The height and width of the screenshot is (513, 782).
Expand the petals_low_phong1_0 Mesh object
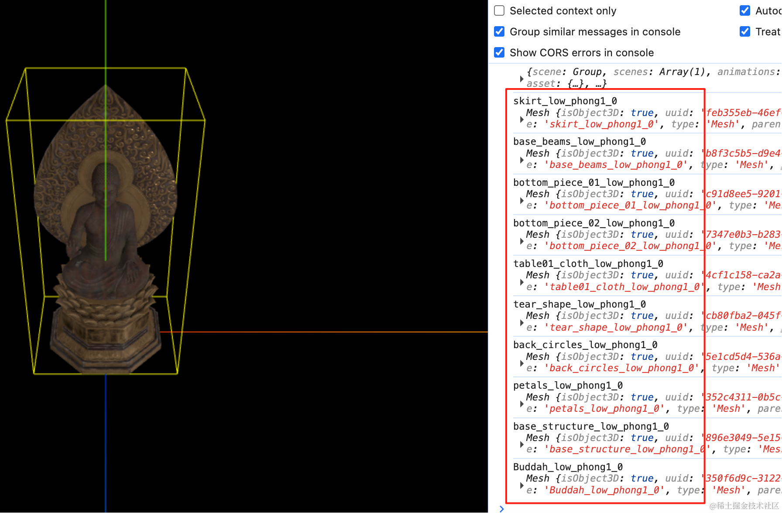521,404
